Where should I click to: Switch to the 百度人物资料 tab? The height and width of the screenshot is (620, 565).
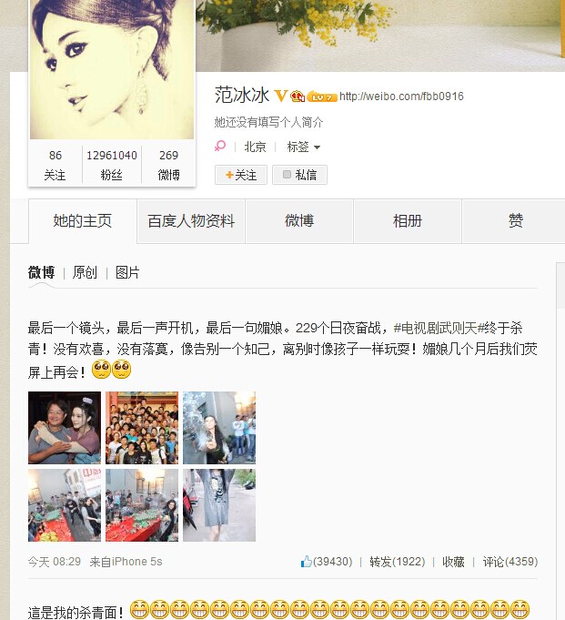click(191, 221)
